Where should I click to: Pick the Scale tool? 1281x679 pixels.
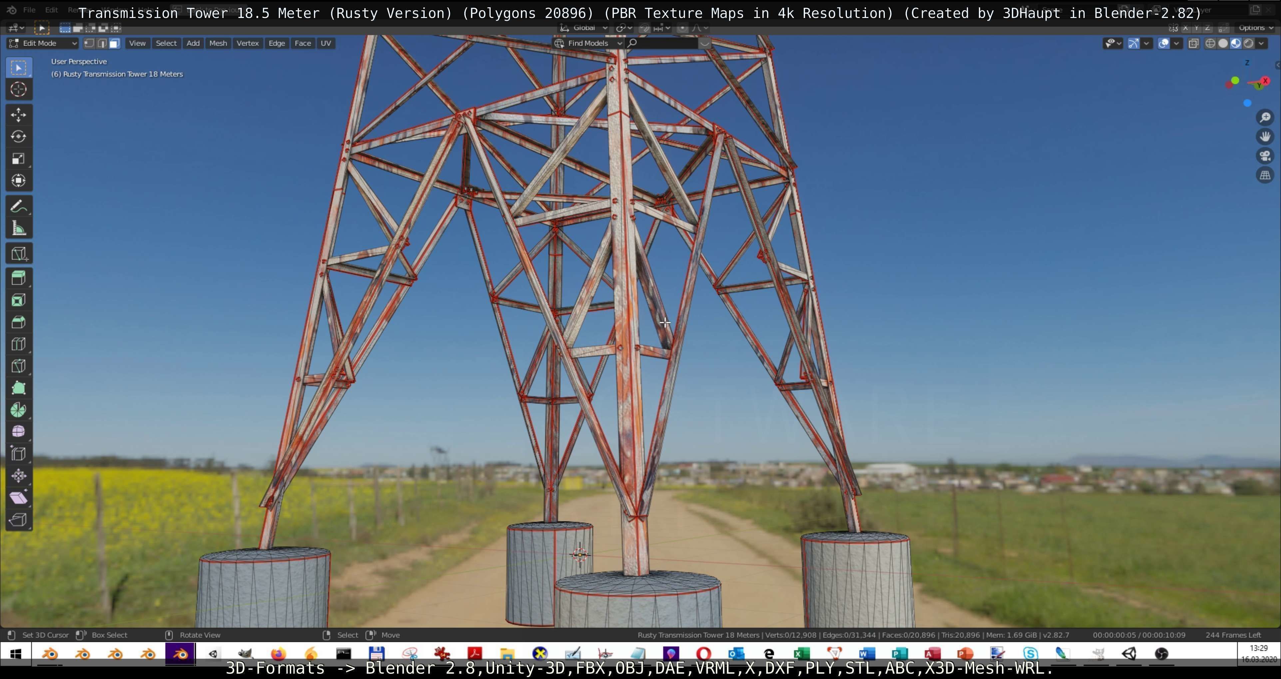point(19,159)
